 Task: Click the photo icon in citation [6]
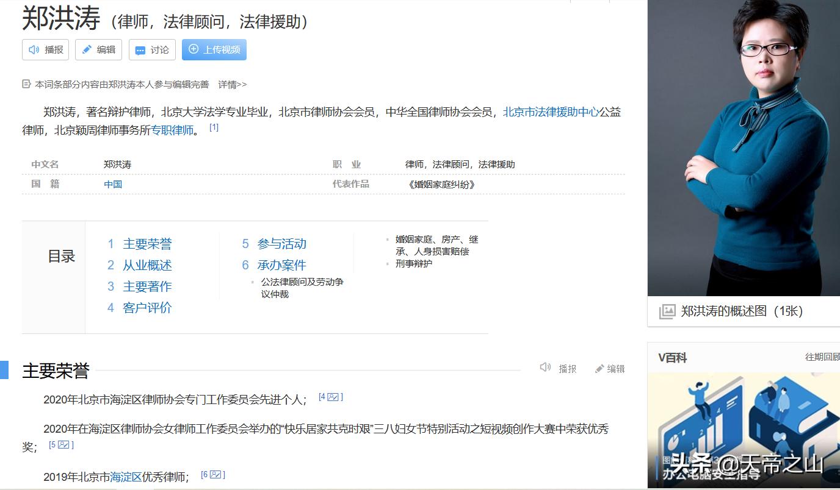[215, 476]
